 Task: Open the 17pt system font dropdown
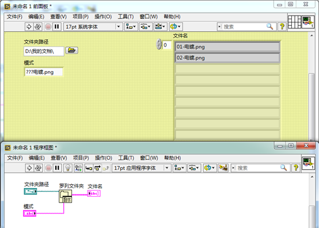pos(93,27)
